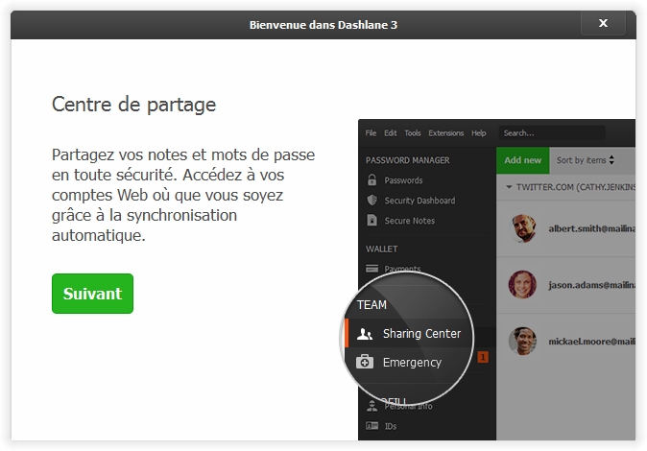Viewport: 647px width, 451px height.
Task: Click the Personal Info person icon
Action: pyautogui.click(x=371, y=406)
